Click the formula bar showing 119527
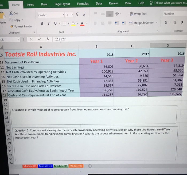Image resolution: width=187 pixels, height=175 pixels. pyautogui.click(x=120, y=39)
